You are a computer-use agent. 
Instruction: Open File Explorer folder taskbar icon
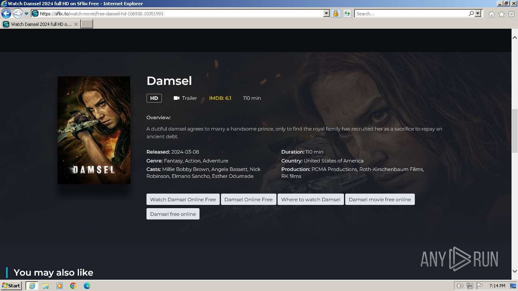(46, 286)
